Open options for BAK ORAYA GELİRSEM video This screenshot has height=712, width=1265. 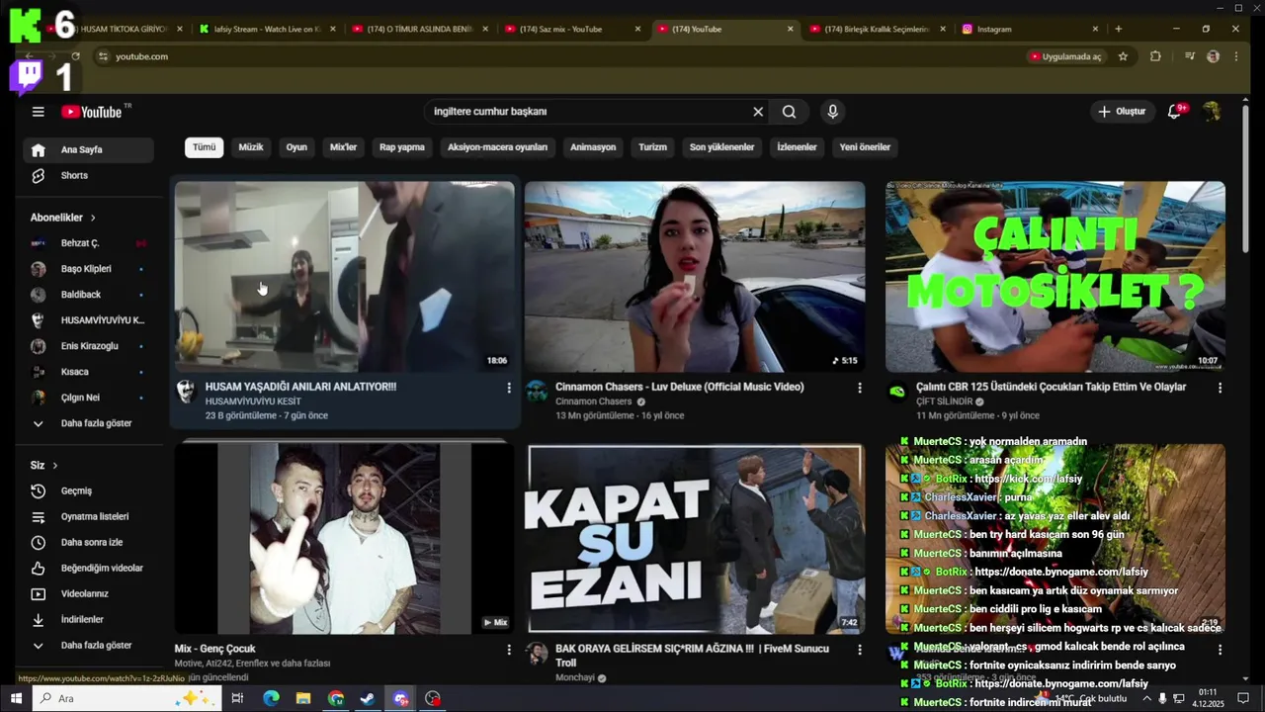(x=859, y=650)
